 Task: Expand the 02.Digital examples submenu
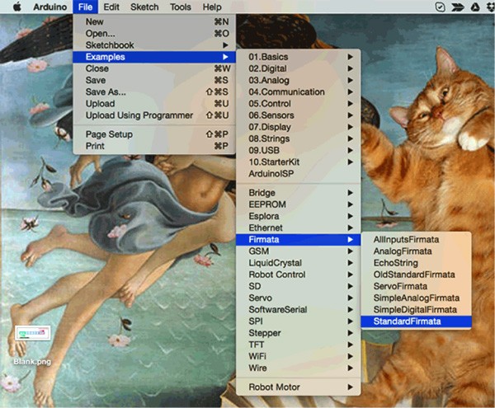[299, 68]
